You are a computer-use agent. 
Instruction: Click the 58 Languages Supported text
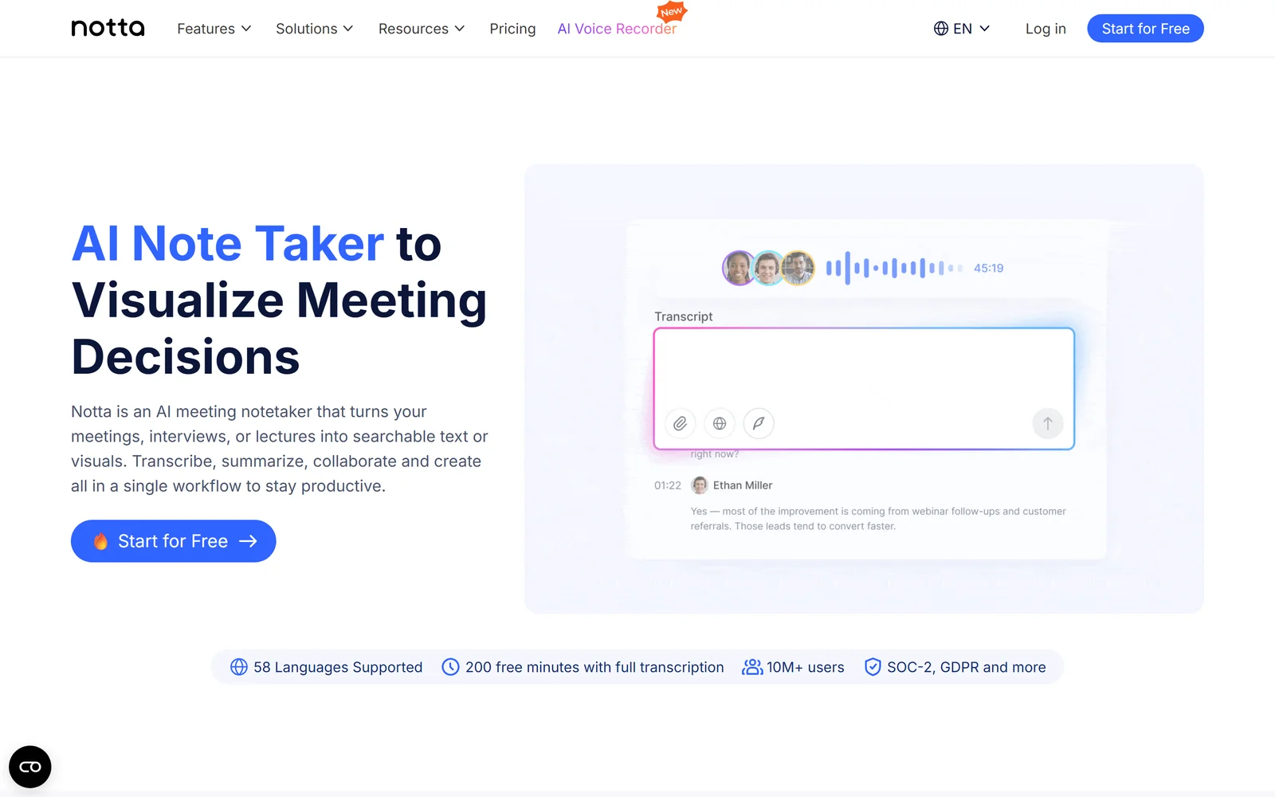click(x=338, y=667)
